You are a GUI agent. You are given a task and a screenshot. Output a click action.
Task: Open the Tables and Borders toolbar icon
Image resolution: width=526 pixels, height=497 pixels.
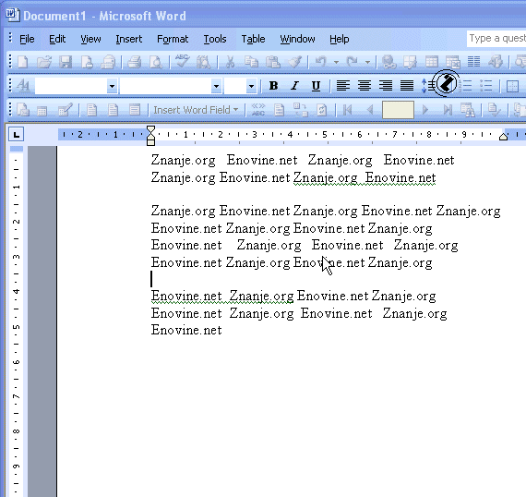[410, 62]
